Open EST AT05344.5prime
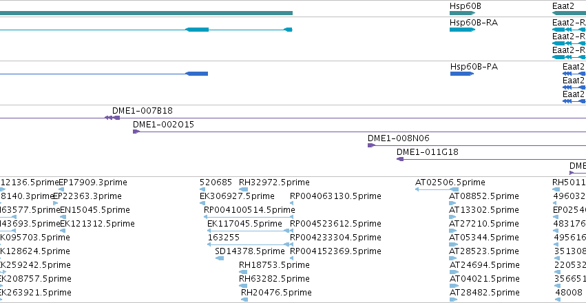This screenshot has width=586, height=303. [484, 238]
